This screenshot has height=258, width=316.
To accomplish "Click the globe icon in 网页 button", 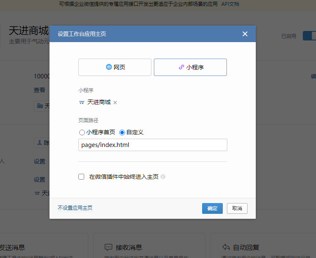I will tap(109, 67).
